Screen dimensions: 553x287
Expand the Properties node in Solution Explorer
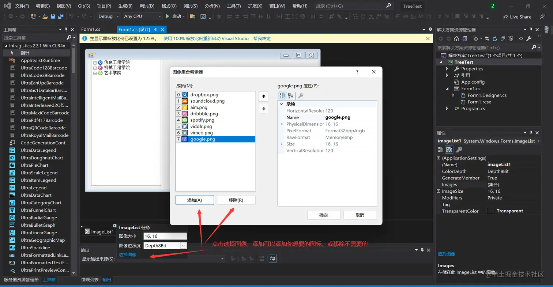point(447,69)
